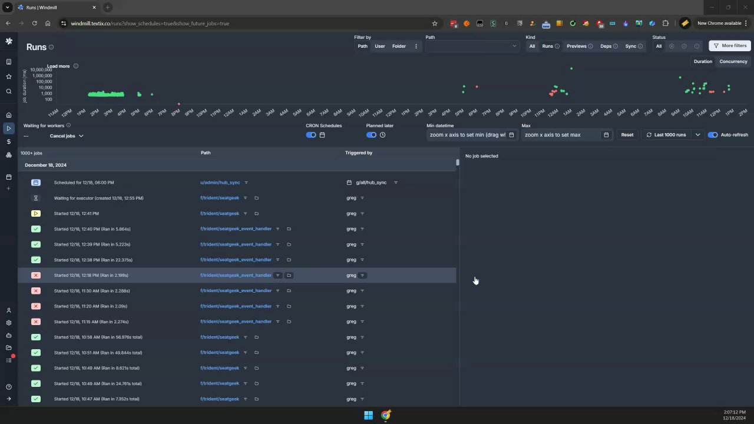Click the filter icon beside u/admin/hub_sync path
The height and width of the screenshot is (424, 754).
[x=246, y=183]
